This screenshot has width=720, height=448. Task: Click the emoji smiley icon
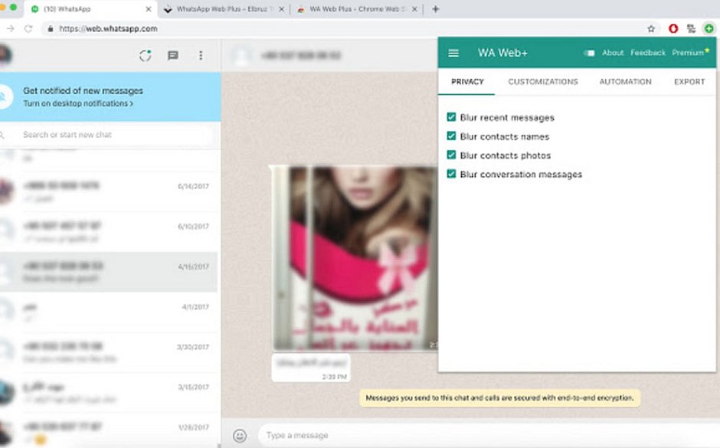tap(240, 435)
